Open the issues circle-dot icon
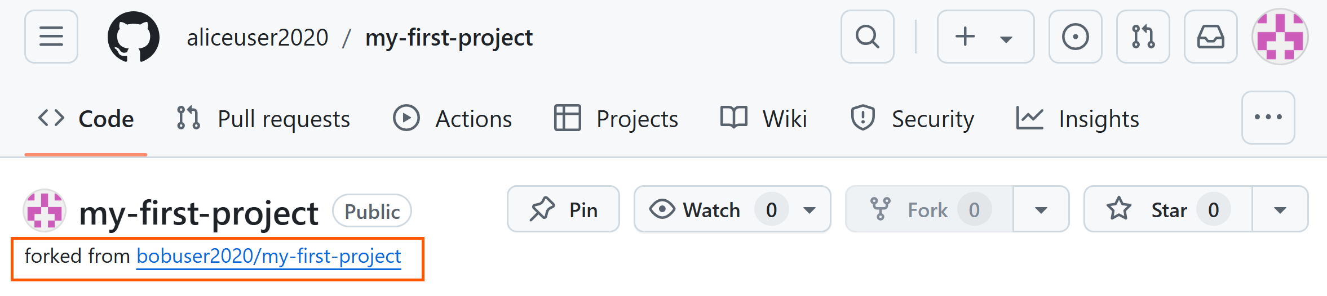 (1075, 37)
